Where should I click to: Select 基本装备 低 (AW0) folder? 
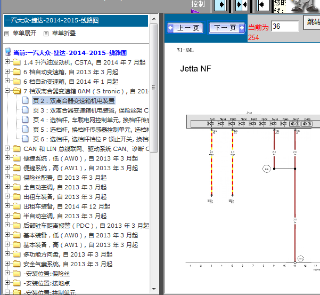pos(80,235)
